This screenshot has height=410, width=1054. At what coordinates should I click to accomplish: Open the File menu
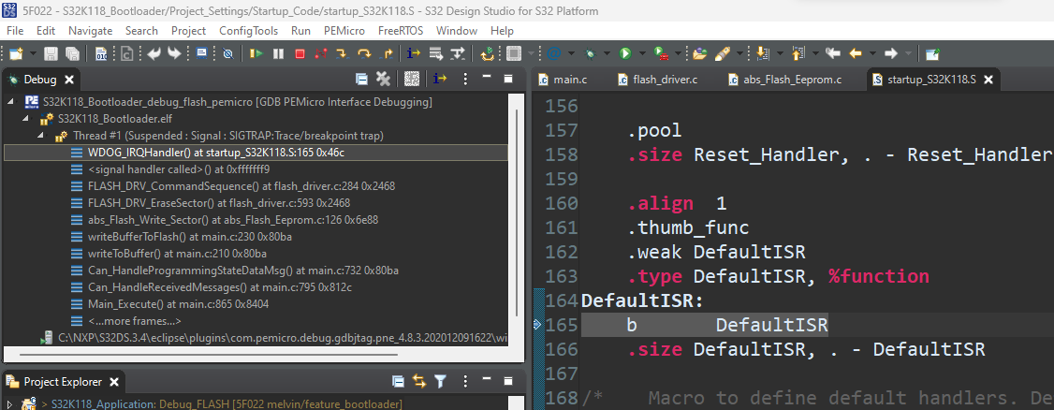click(x=15, y=30)
